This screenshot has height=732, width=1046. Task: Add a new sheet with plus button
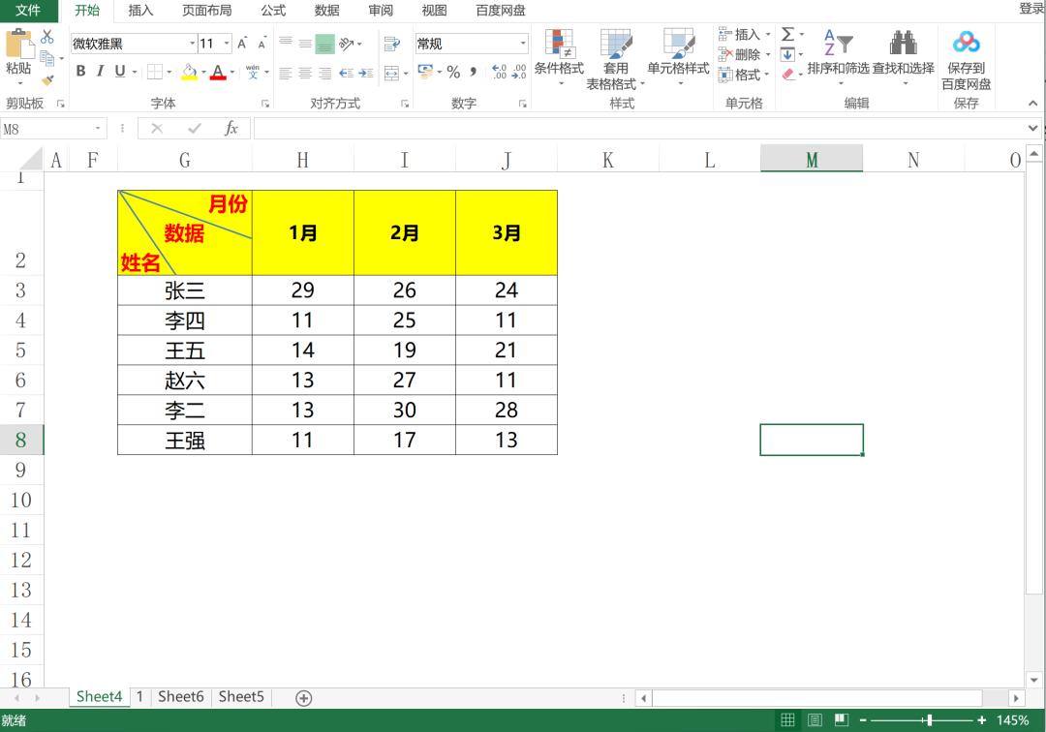coord(303,697)
